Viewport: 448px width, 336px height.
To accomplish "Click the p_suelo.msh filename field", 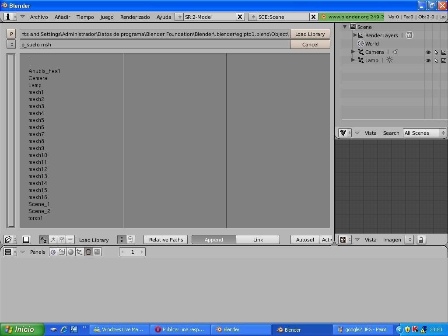I will 155,44.
